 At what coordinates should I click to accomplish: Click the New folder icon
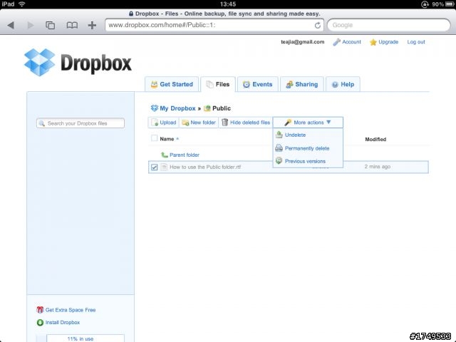[185, 123]
